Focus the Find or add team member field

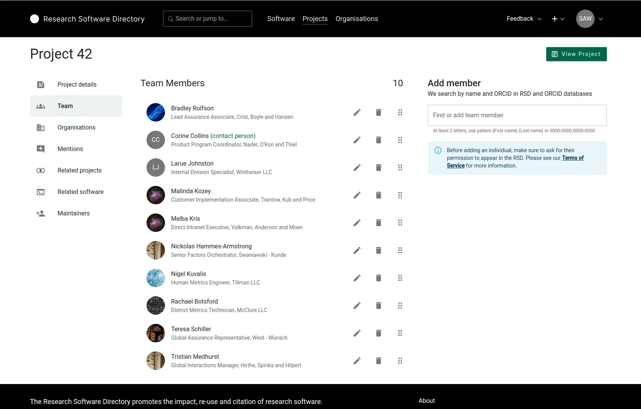517,115
